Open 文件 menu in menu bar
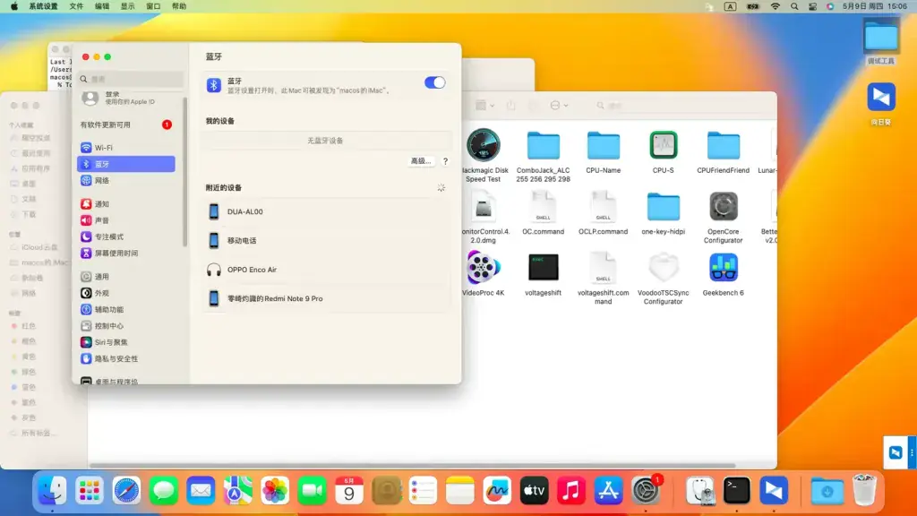 (77, 6)
